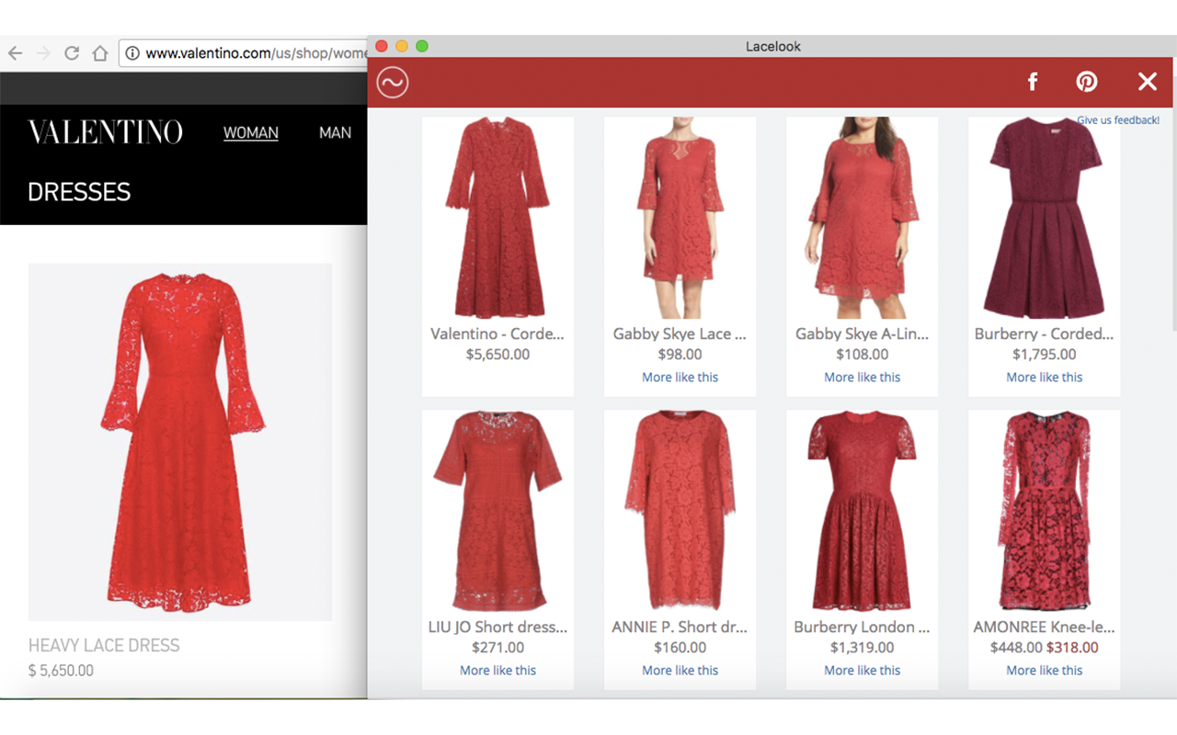Open the Give us feedback link

[1118, 119]
